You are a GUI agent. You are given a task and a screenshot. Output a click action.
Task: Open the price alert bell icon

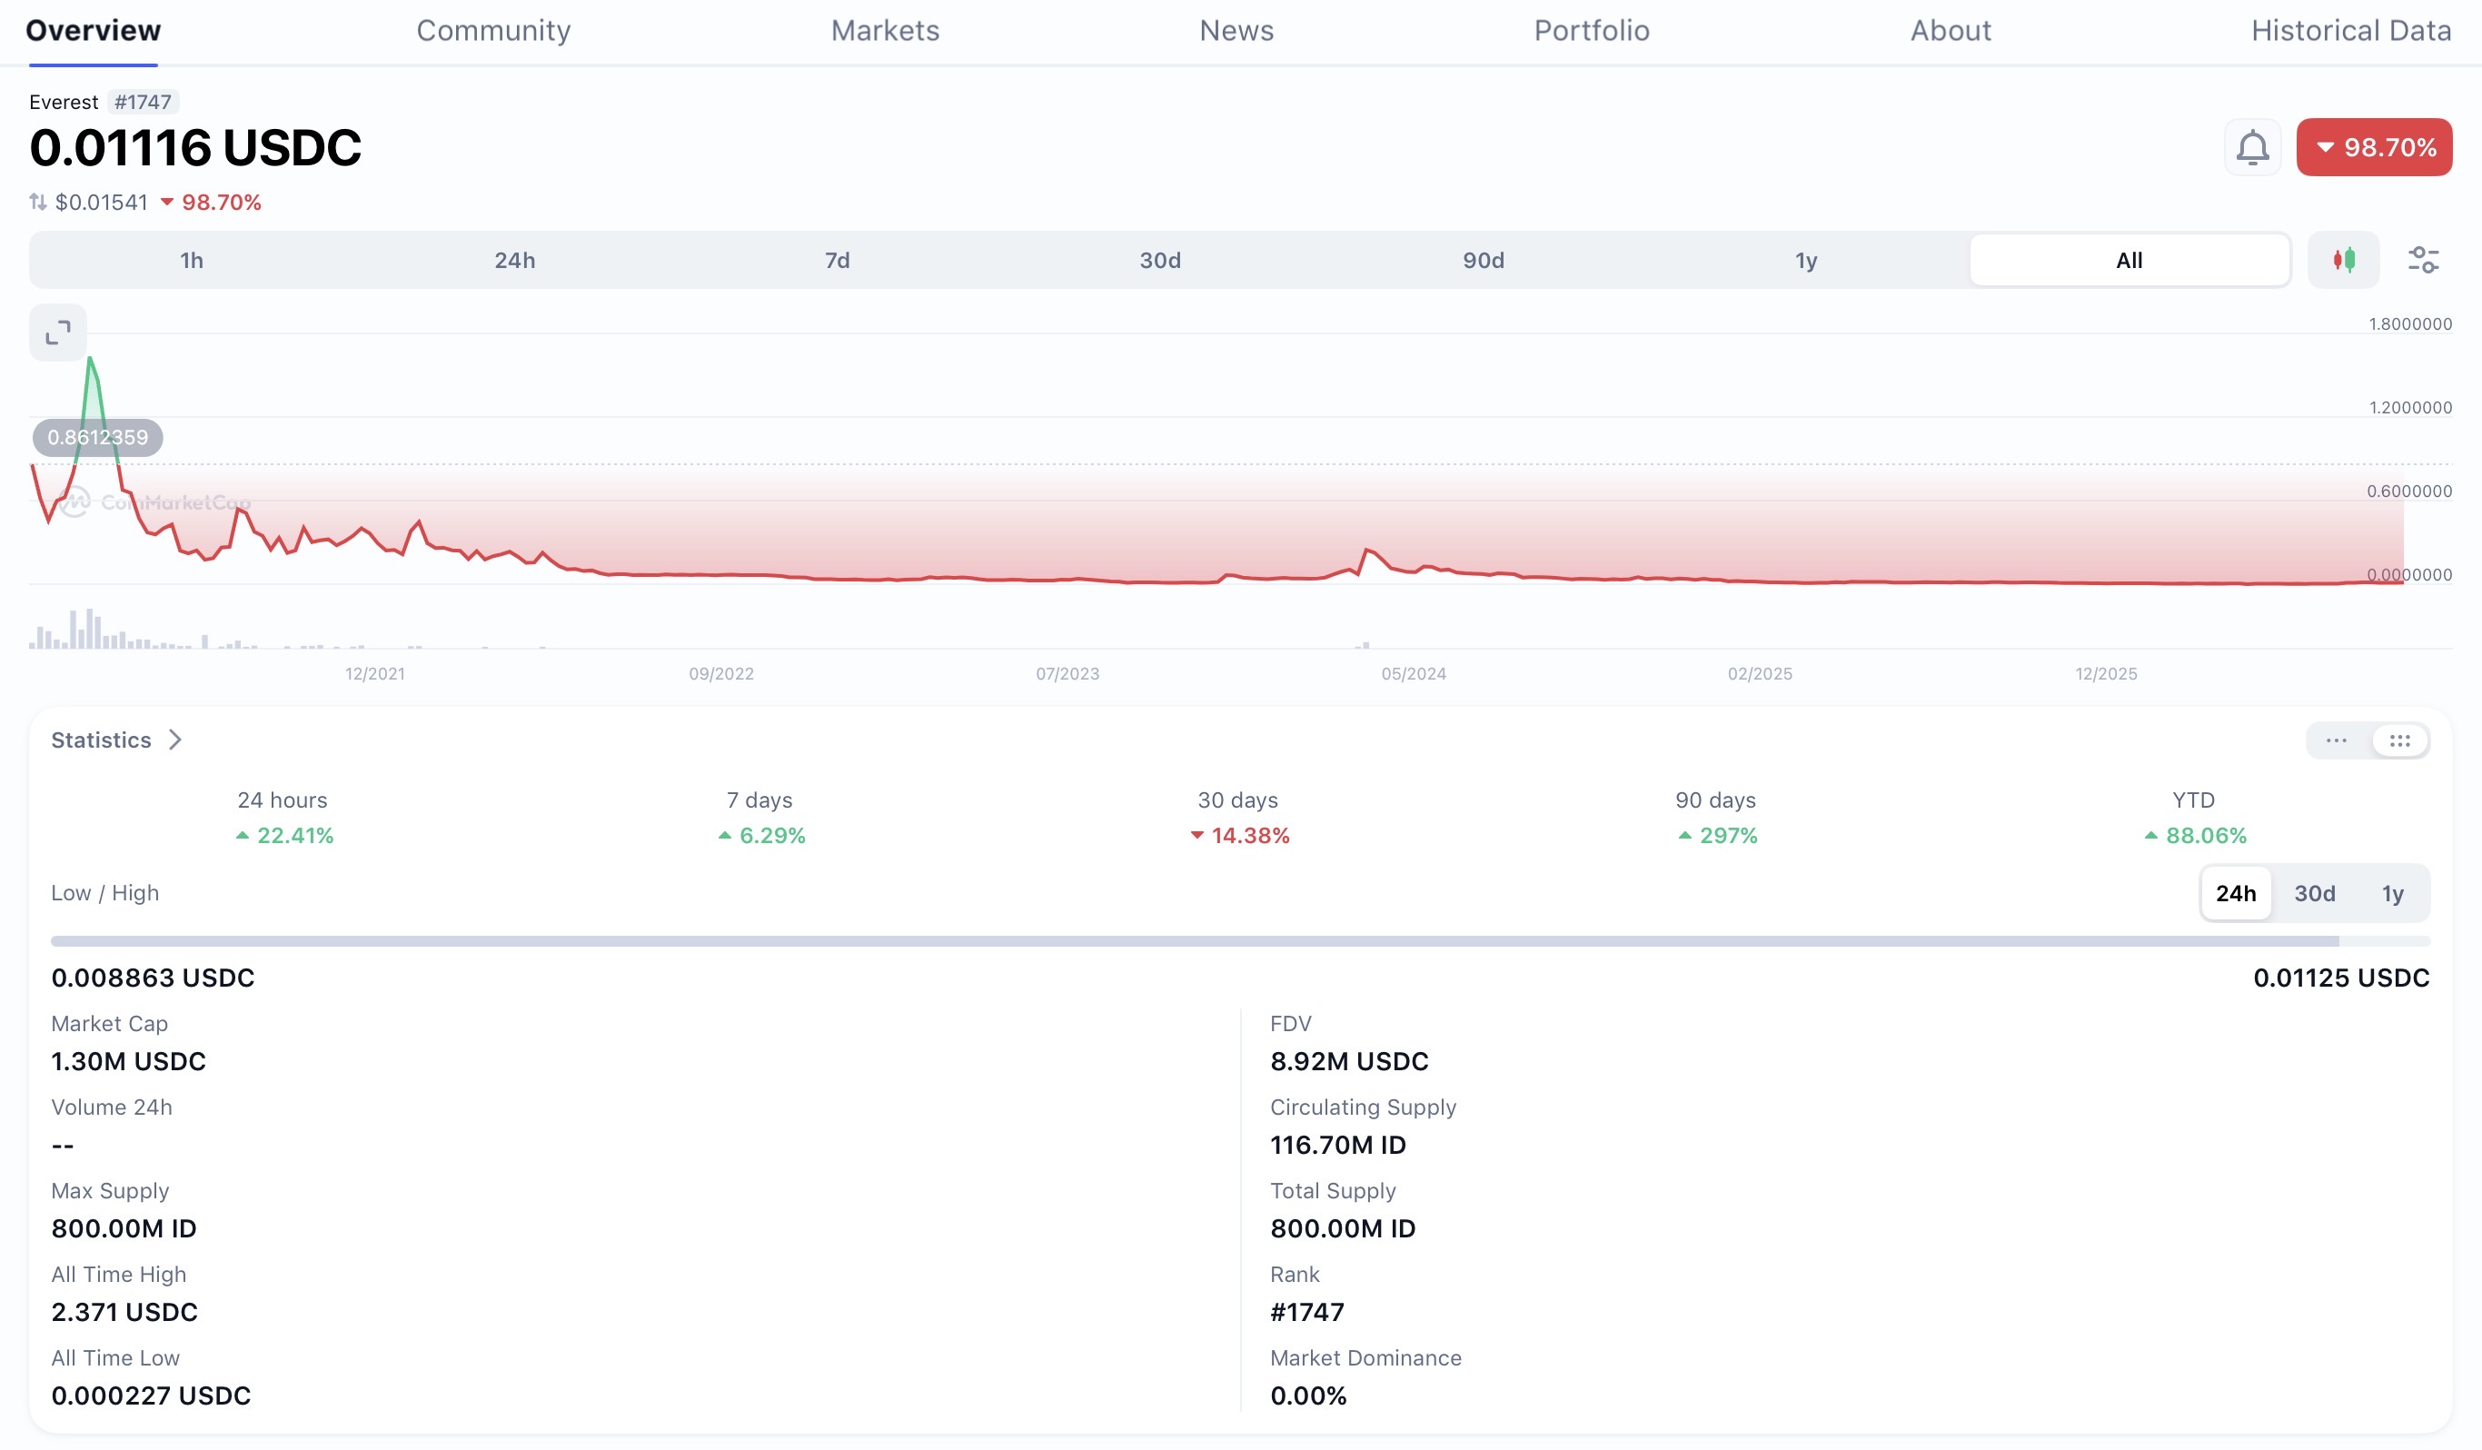[x=2251, y=148]
